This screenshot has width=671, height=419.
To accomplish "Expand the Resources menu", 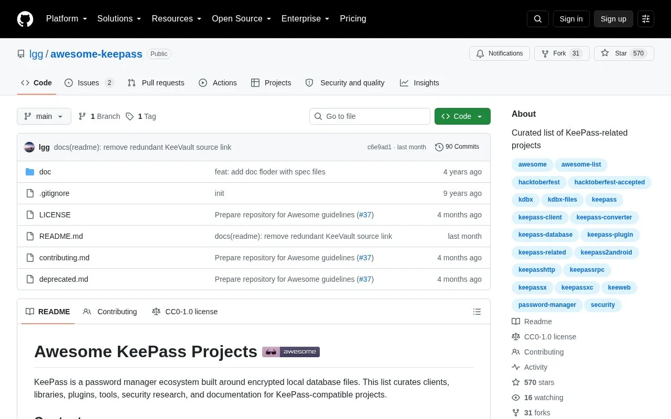I will (x=177, y=19).
